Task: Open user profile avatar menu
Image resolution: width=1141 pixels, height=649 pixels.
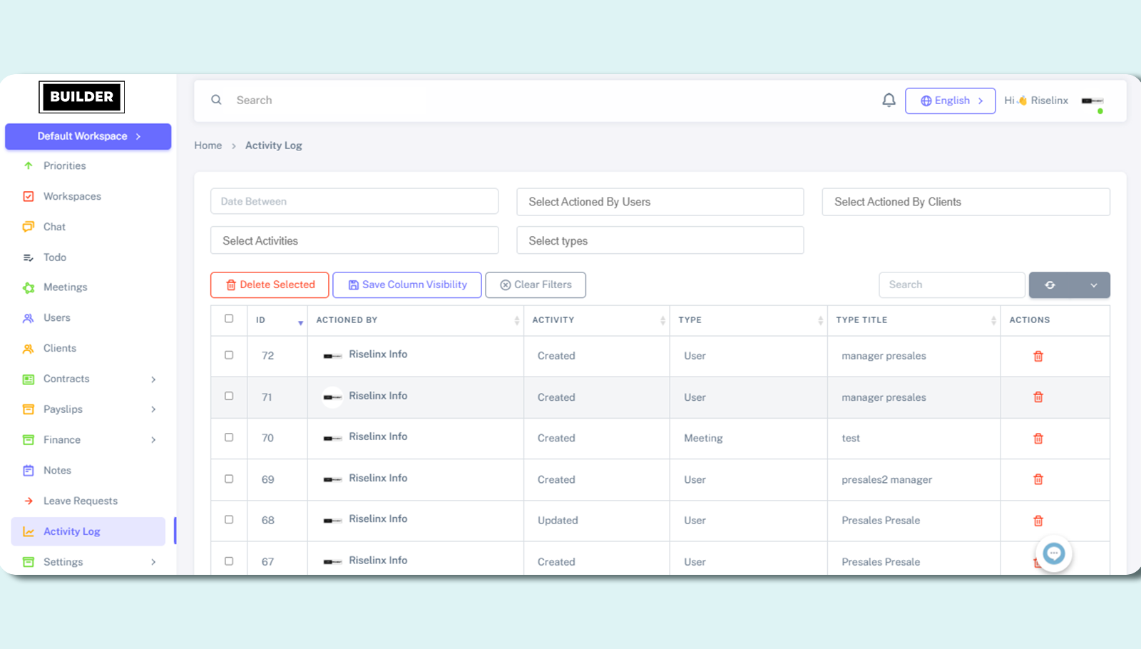Action: tap(1092, 101)
